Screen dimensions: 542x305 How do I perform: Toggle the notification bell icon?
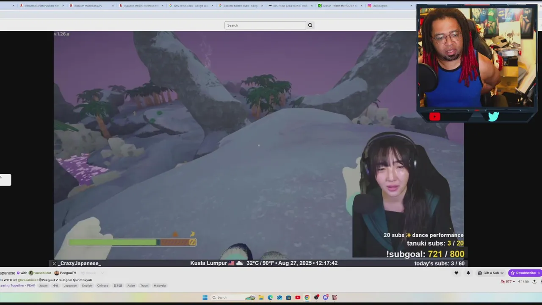pos(468,273)
